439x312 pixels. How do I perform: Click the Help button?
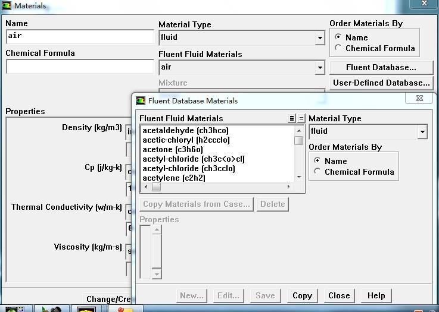point(376,295)
